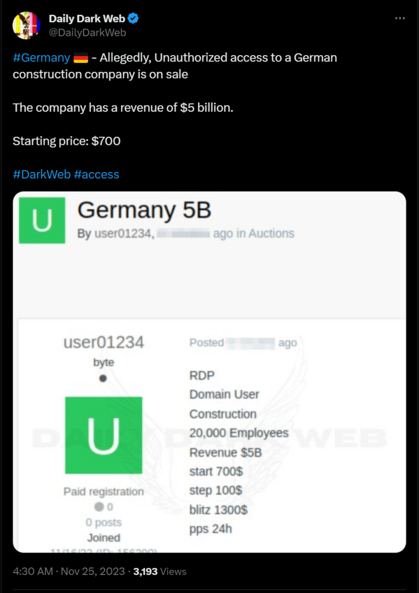The height and width of the screenshot is (593, 419).
Task: Click the @DailyDarkWeb handle
Action: click(x=87, y=32)
